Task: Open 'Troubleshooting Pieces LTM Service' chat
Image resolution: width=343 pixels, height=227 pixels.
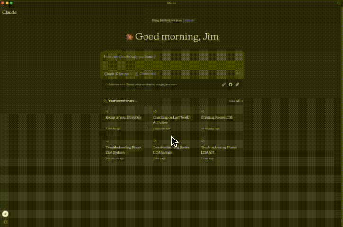Action: pyautogui.click(x=172, y=149)
